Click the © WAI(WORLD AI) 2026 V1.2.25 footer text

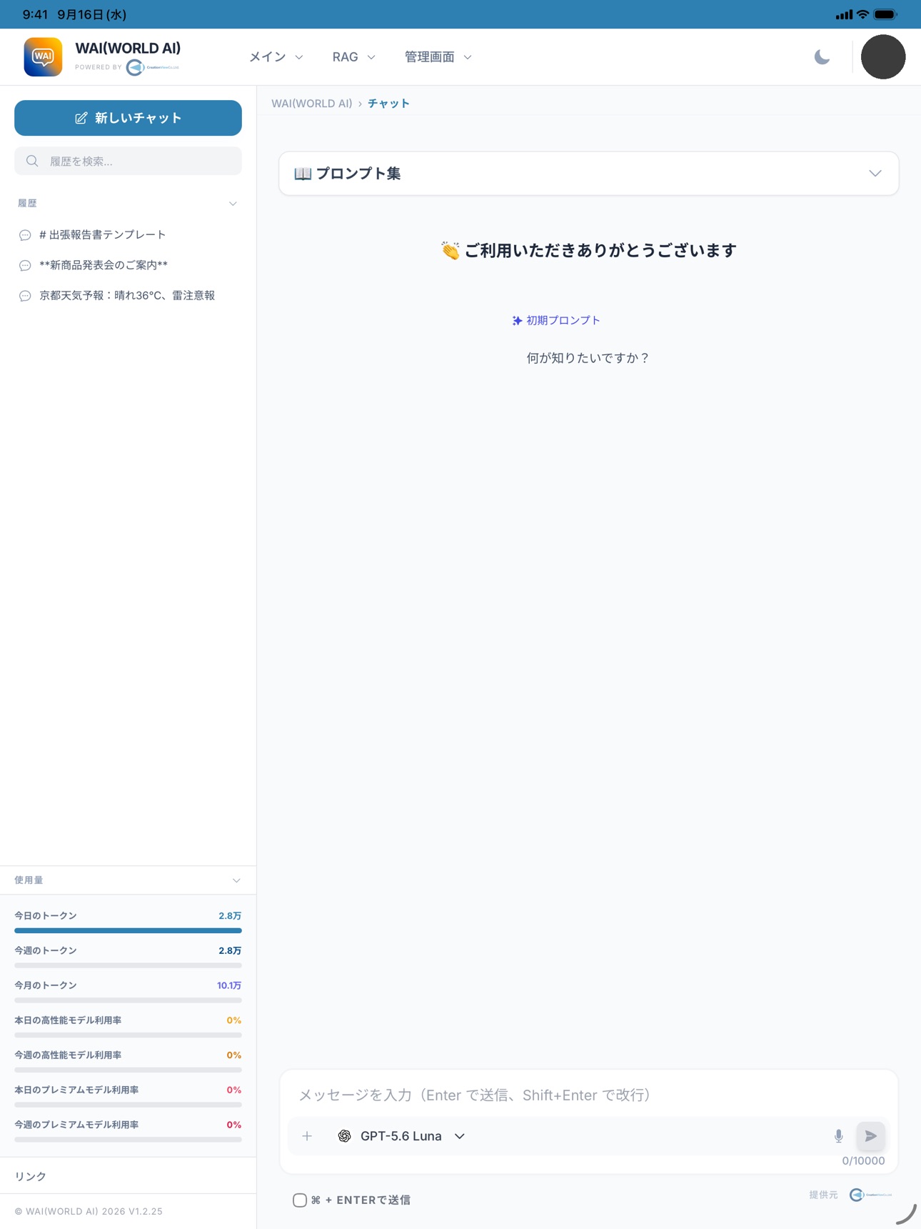click(x=89, y=1212)
